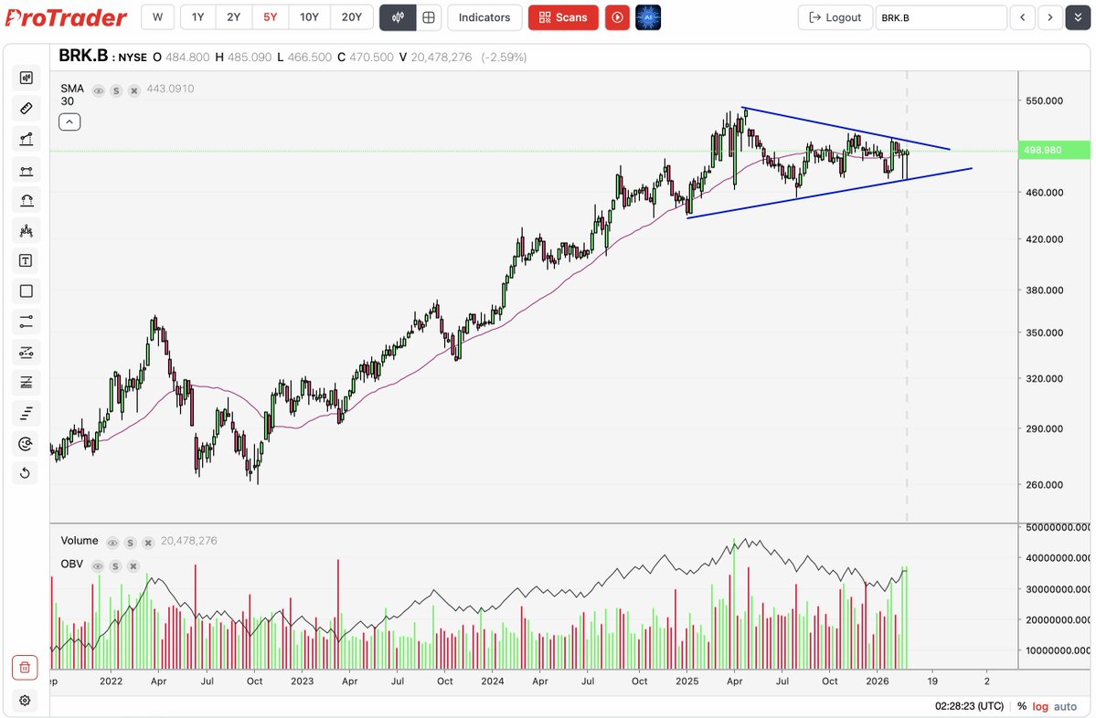Screen dimensions: 1096x718
Task: Open the green dropdown at top right
Action: pyautogui.click(x=1077, y=16)
